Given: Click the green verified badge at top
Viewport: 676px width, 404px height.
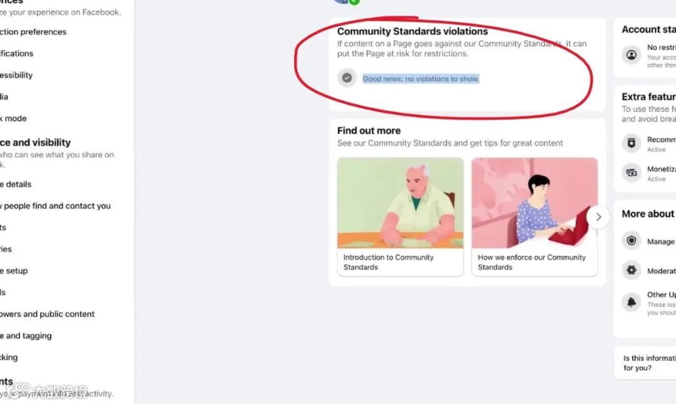Looking at the screenshot, I should coord(354,2).
